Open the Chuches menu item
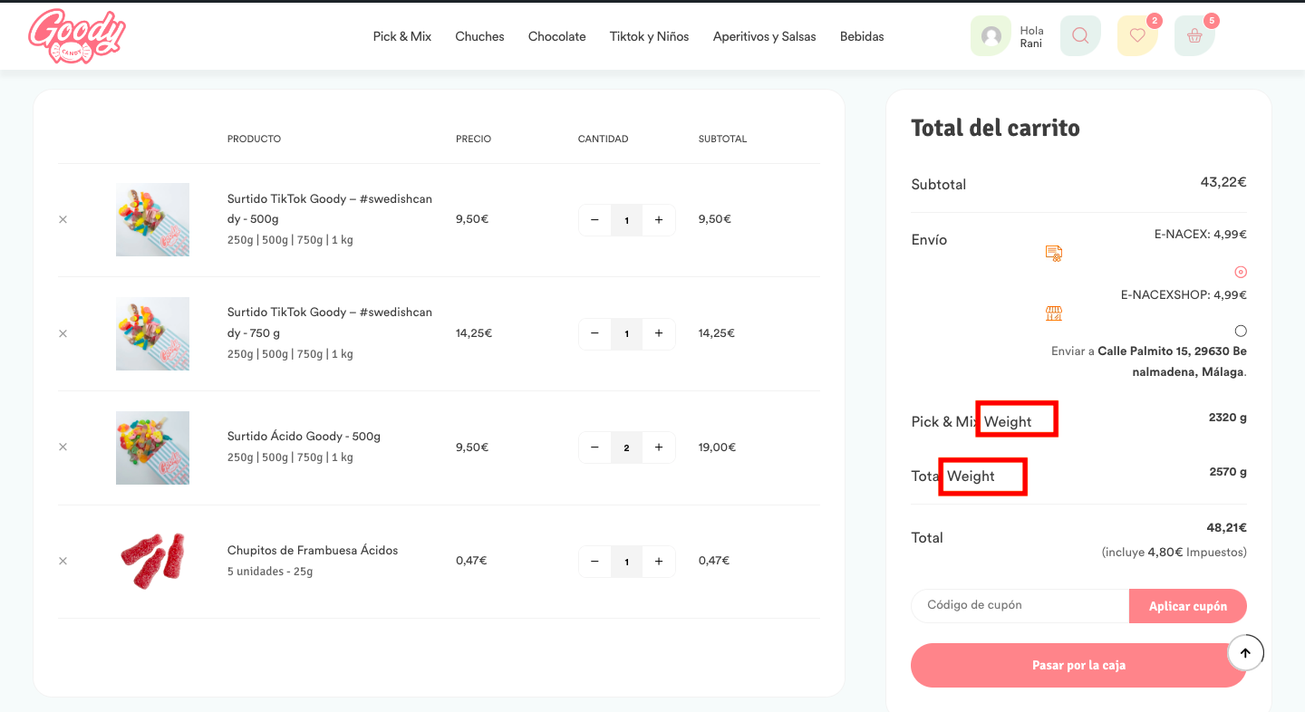 pos(479,36)
